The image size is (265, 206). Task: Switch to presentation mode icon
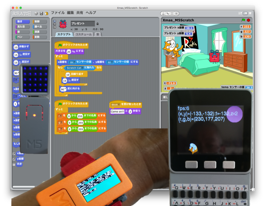(x=250, y=13)
